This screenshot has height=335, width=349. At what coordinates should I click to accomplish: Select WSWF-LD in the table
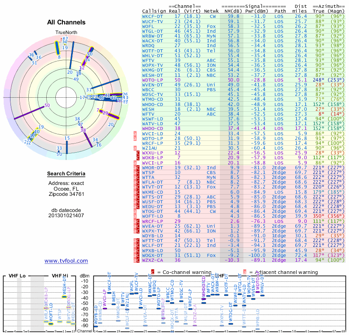pos(152,119)
